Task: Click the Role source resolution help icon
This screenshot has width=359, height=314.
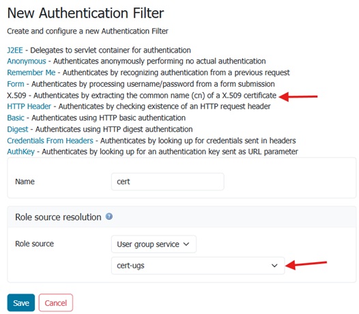Action: coord(109,216)
